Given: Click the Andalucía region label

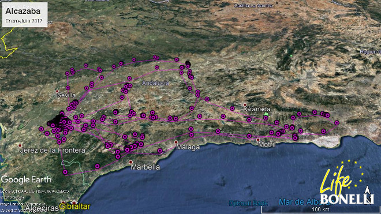Looking at the screenshot, I should [155, 83].
